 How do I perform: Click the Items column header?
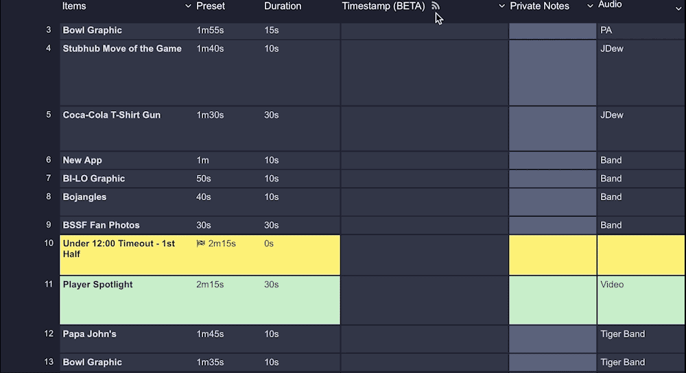[74, 6]
